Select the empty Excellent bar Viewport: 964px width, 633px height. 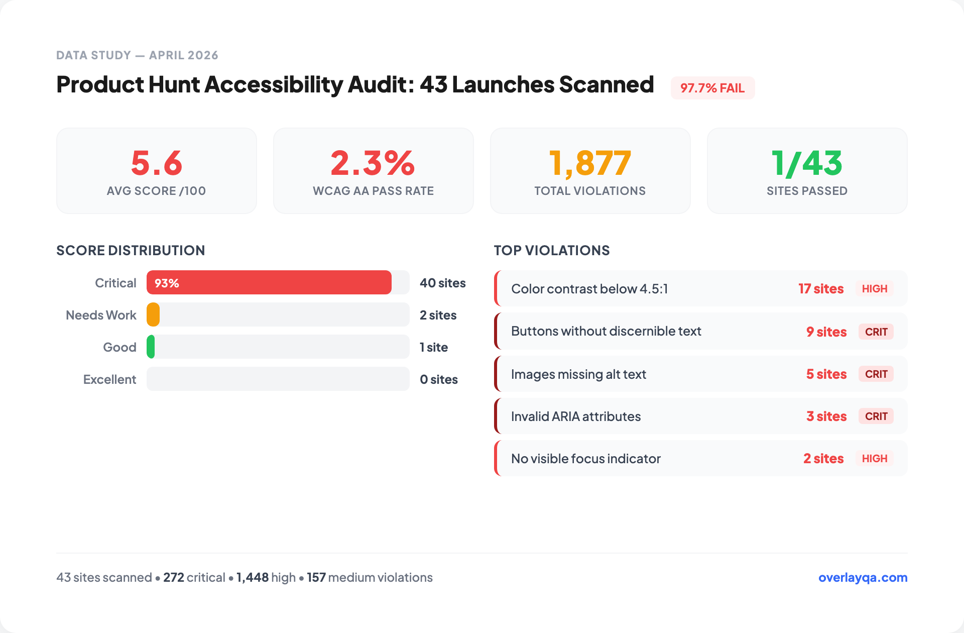277,379
